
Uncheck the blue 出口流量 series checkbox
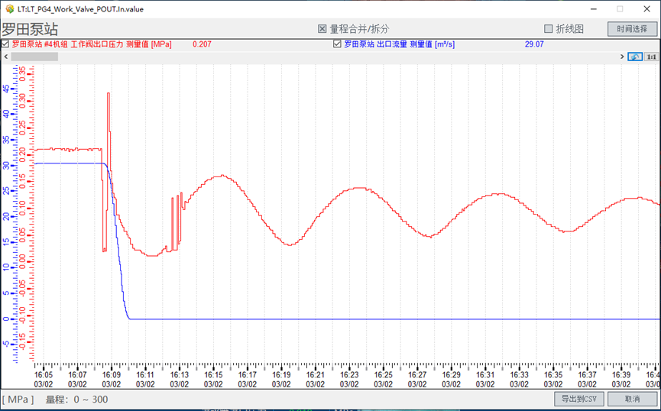coord(337,44)
